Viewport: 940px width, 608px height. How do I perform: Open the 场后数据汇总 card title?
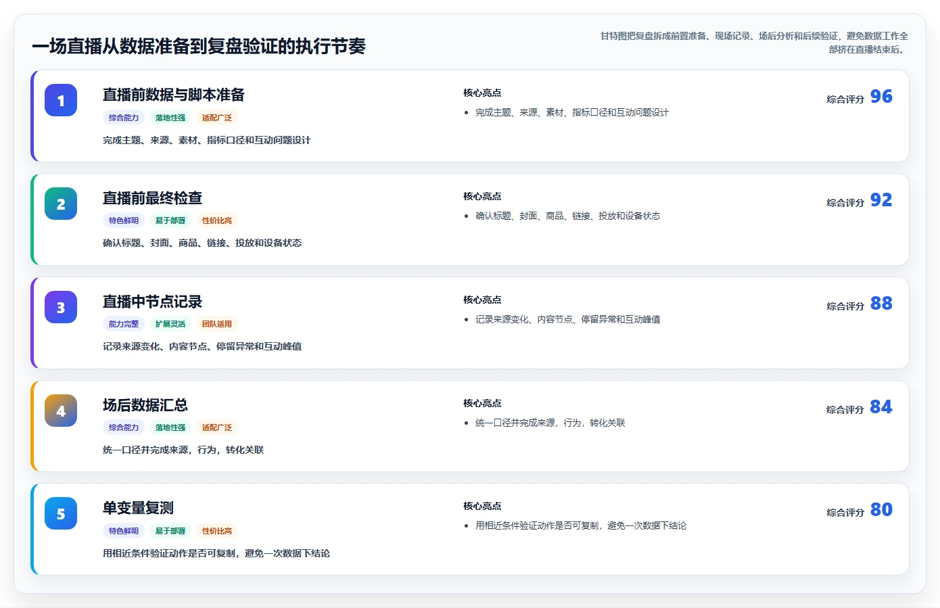point(145,405)
